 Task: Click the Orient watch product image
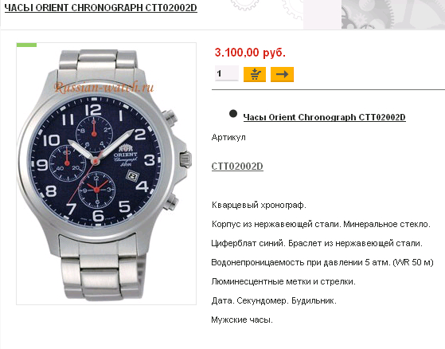pos(106,174)
